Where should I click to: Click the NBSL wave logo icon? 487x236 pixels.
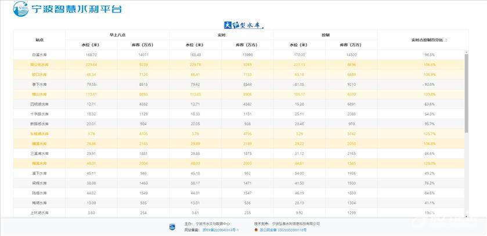pos(21,9)
